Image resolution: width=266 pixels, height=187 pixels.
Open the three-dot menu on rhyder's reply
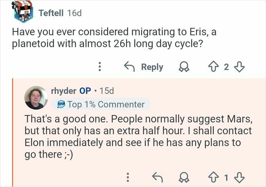coord(128,177)
